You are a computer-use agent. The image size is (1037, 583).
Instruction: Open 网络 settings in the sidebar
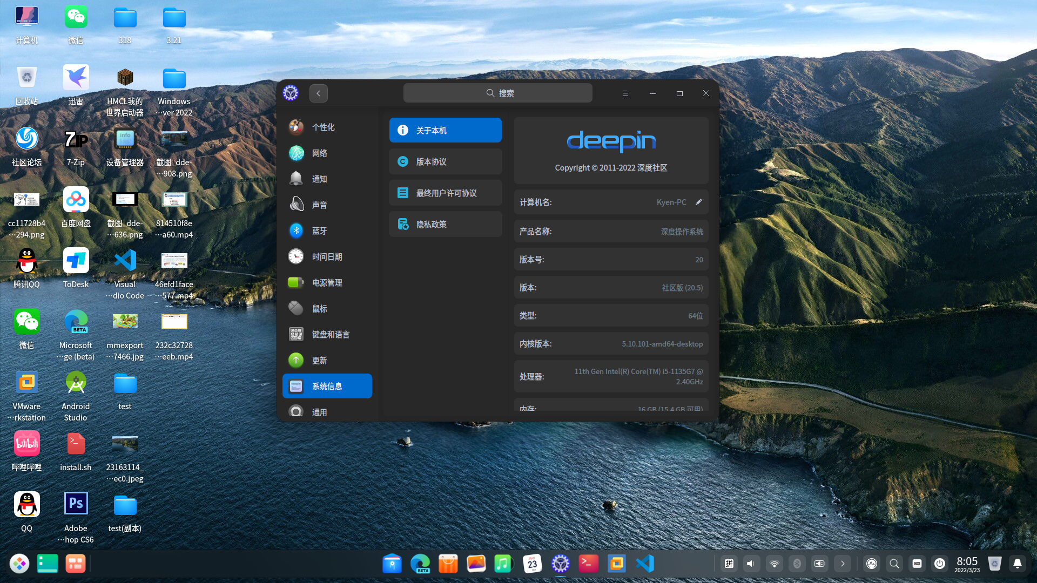pos(320,153)
